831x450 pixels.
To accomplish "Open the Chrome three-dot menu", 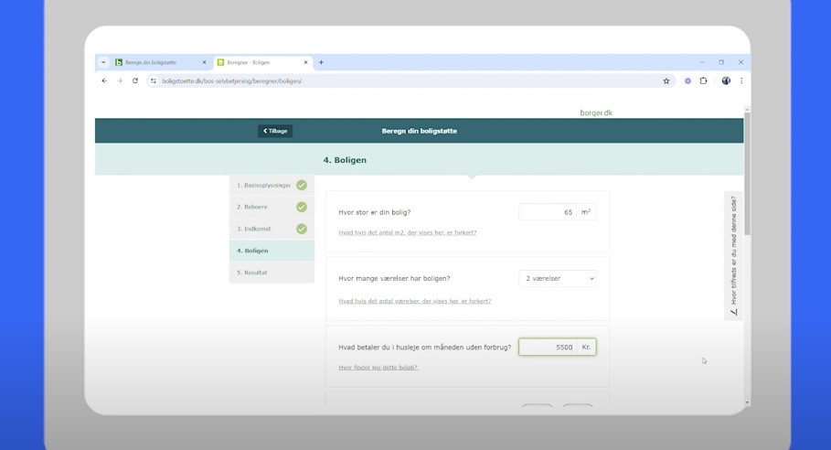I will (x=740, y=80).
